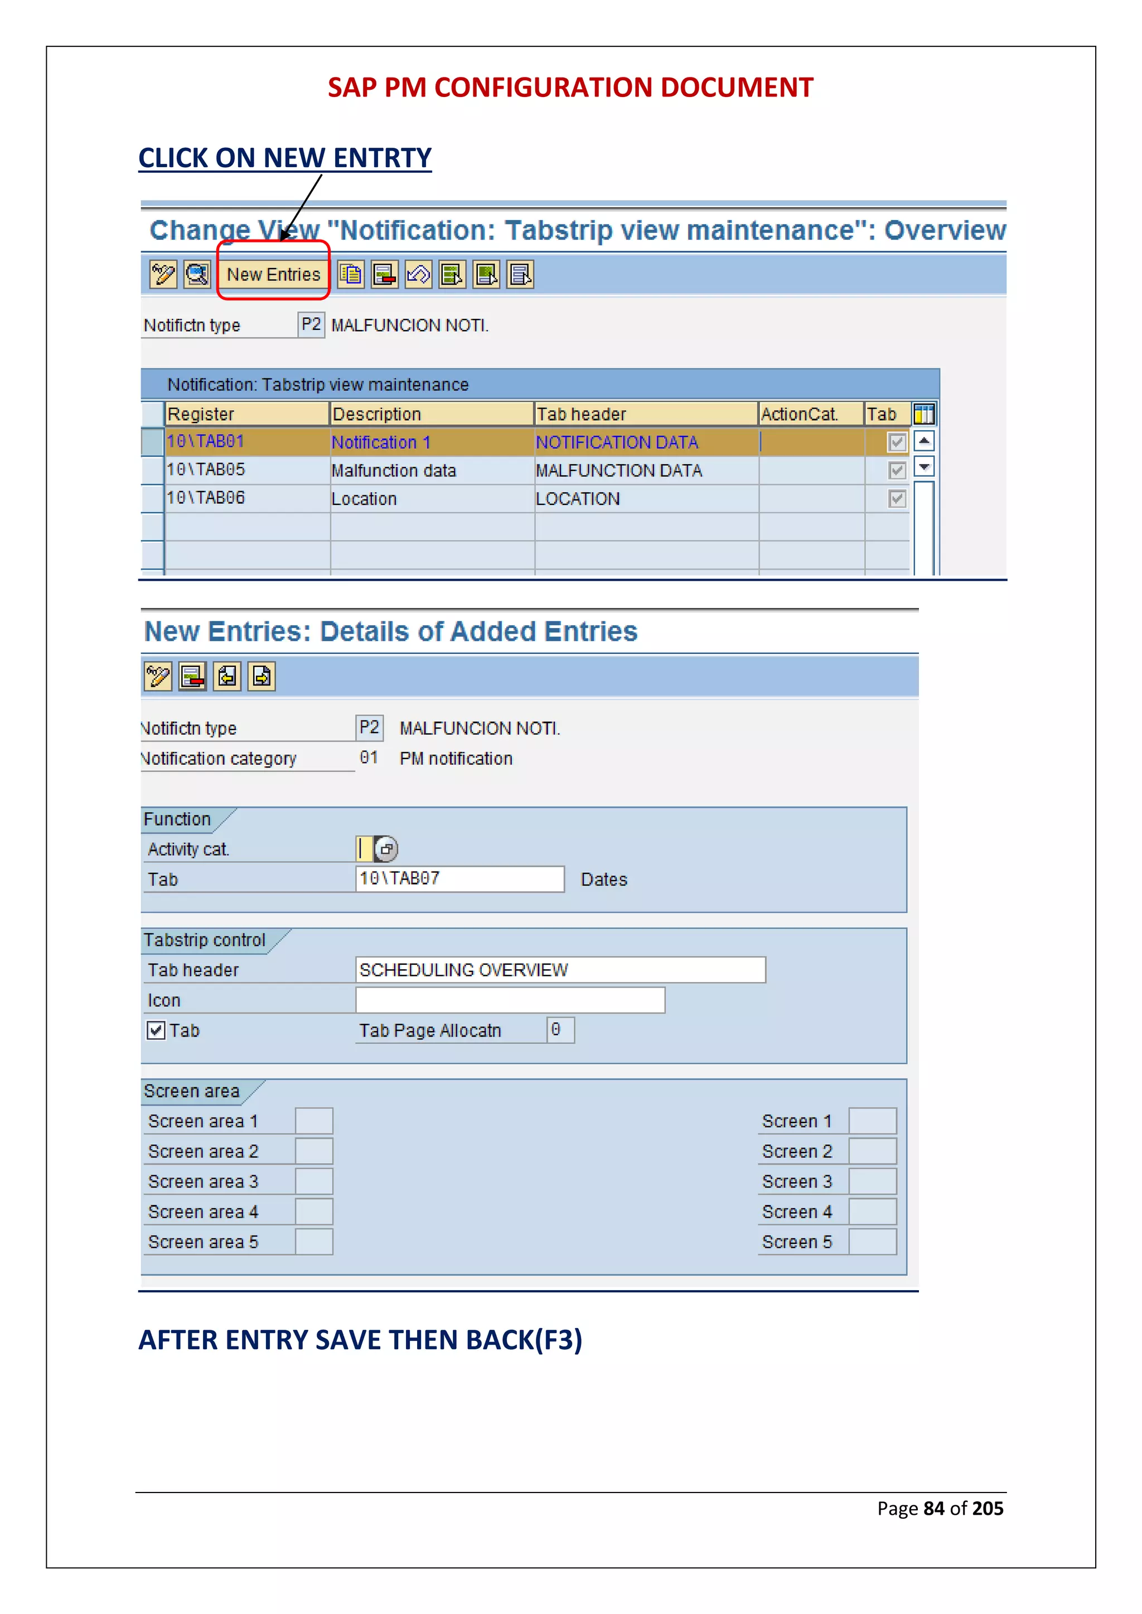This screenshot has height=1614, width=1142.
Task: Toggle Tab checkbox for Malfunction data row
Action: tap(897, 470)
